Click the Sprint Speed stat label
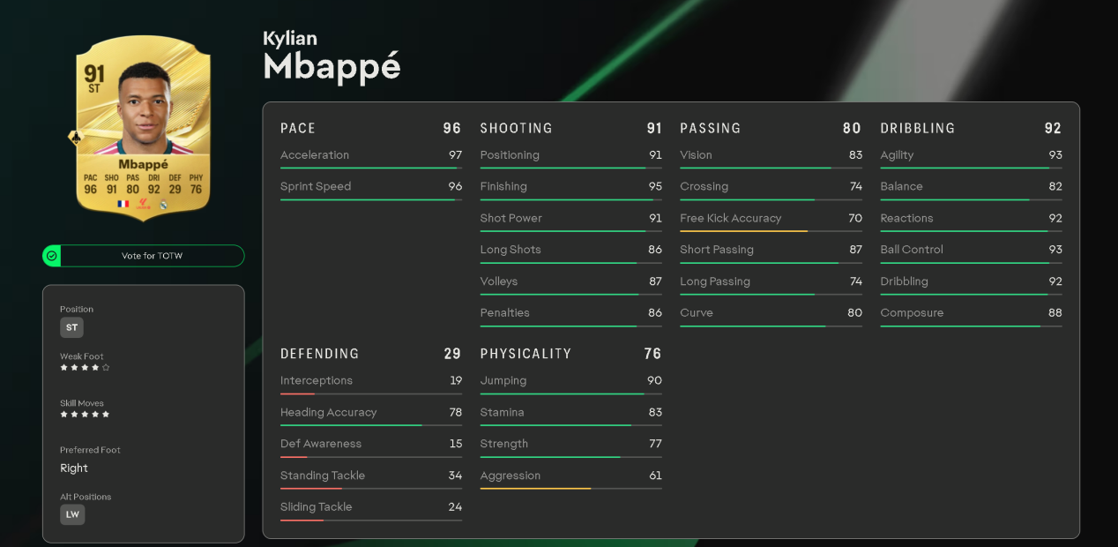The width and height of the screenshot is (1118, 547). (316, 186)
